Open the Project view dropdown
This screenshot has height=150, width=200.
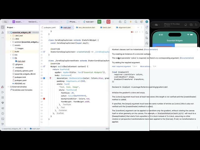tap(11, 27)
